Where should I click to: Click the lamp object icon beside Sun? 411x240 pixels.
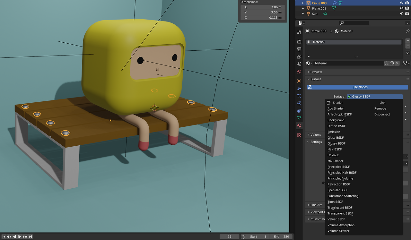[x=308, y=13]
